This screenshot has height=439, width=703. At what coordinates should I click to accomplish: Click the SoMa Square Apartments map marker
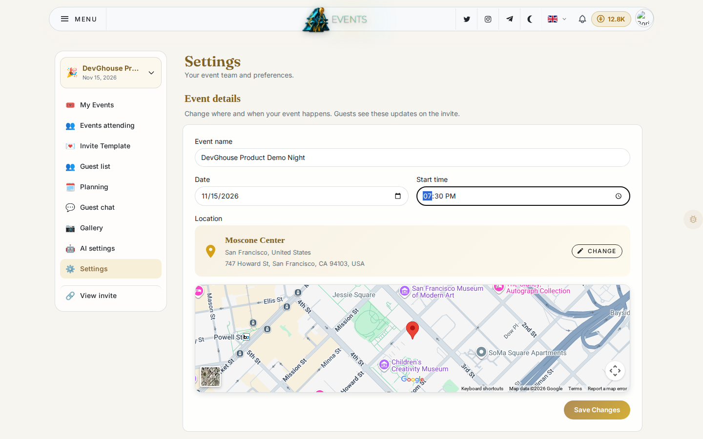[481, 352]
